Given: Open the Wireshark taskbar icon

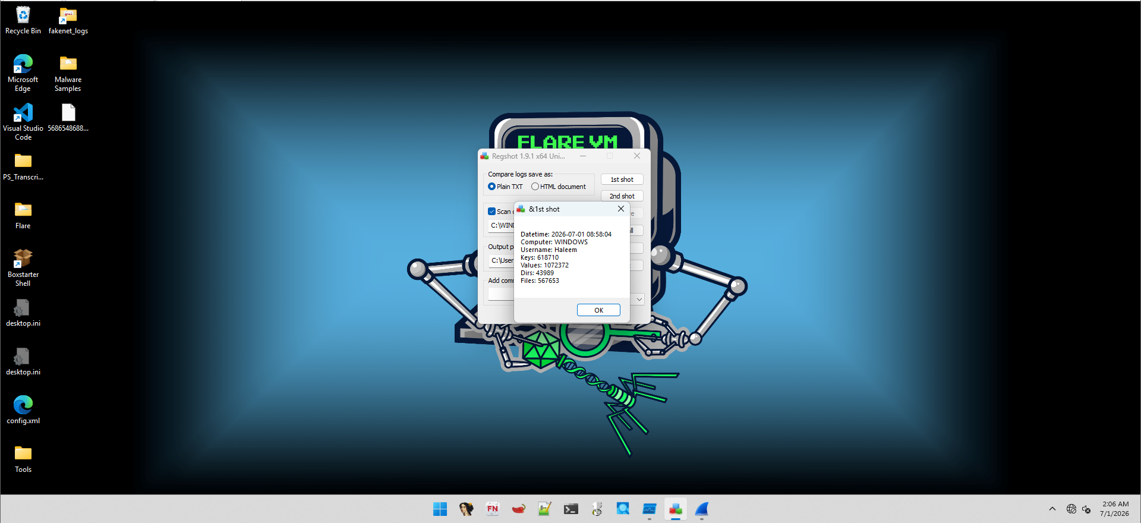Looking at the screenshot, I should (x=702, y=509).
